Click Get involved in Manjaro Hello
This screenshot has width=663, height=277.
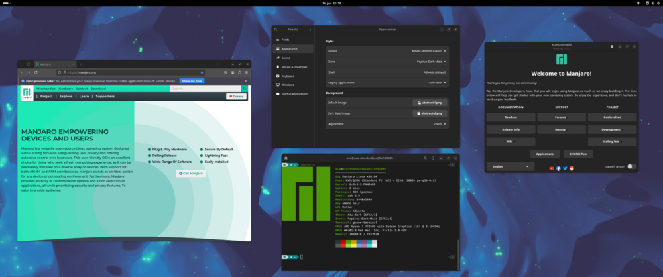[612, 117]
